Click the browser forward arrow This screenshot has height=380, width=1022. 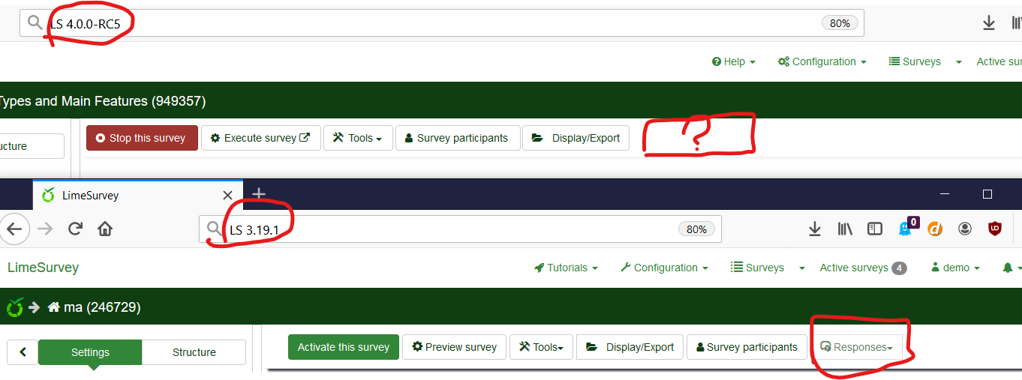pos(45,229)
